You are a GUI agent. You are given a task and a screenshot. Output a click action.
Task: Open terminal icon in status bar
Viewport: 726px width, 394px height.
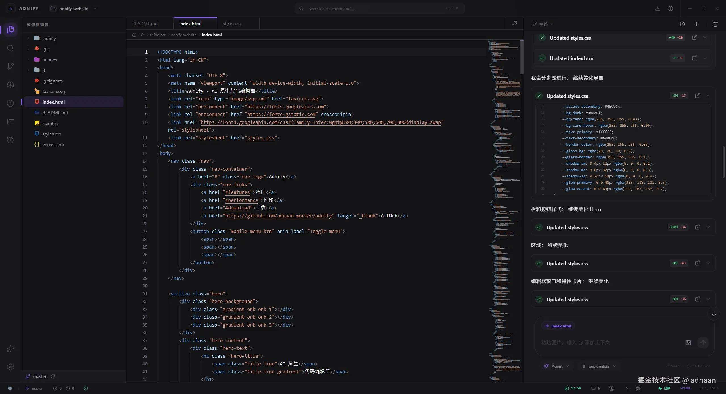[x=627, y=389]
